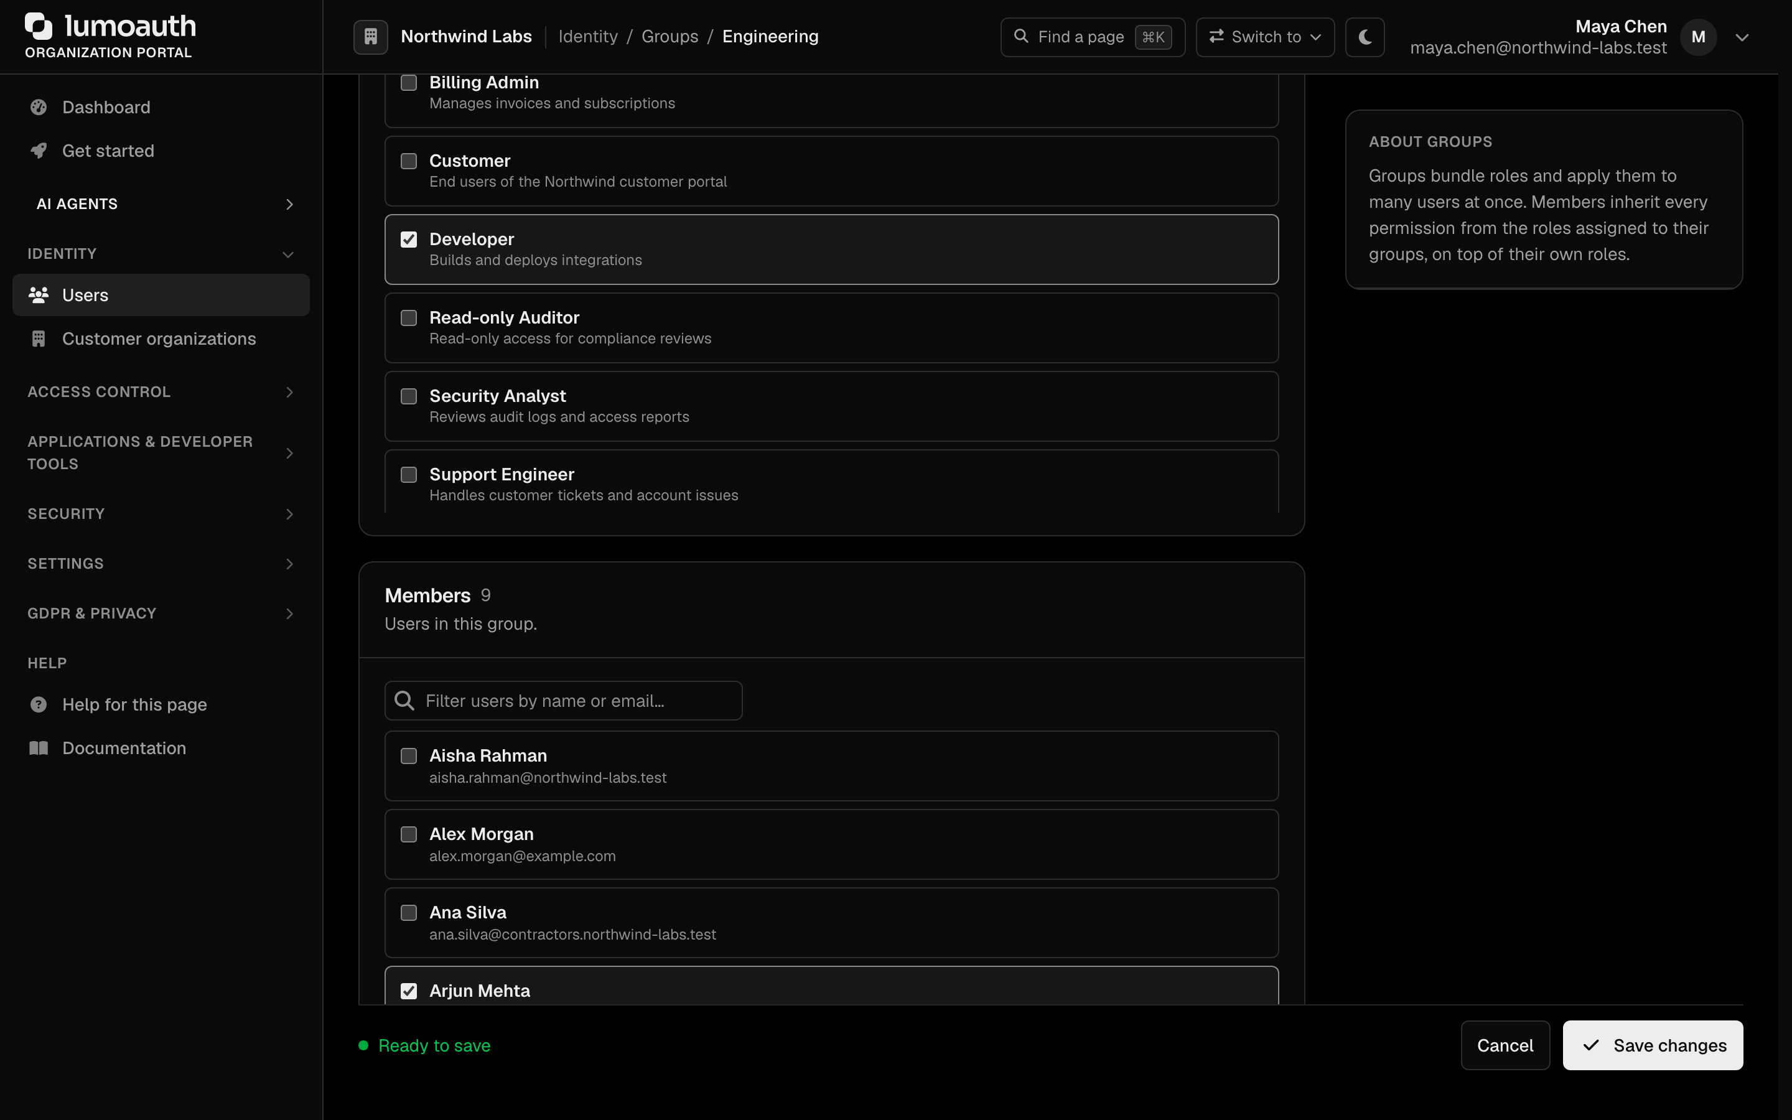1792x1120 pixels.
Task: Click the Support Engineer role label
Action: tap(502, 475)
